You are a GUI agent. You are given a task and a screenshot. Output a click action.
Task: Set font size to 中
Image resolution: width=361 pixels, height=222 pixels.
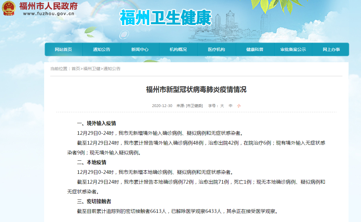(230, 106)
